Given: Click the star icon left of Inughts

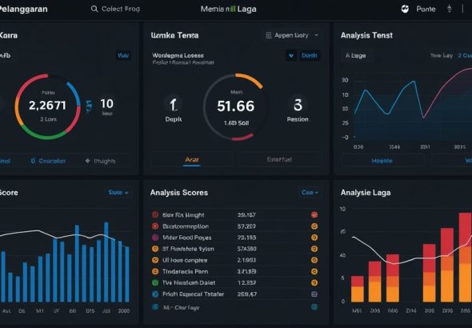Looking at the screenshot, I should point(87,161).
